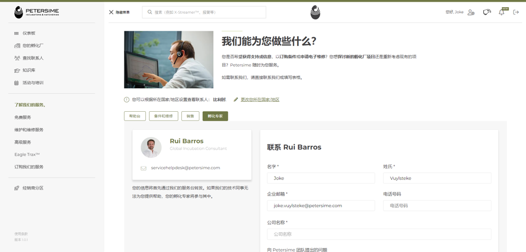Click the chat support icon in header

click(x=487, y=12)
